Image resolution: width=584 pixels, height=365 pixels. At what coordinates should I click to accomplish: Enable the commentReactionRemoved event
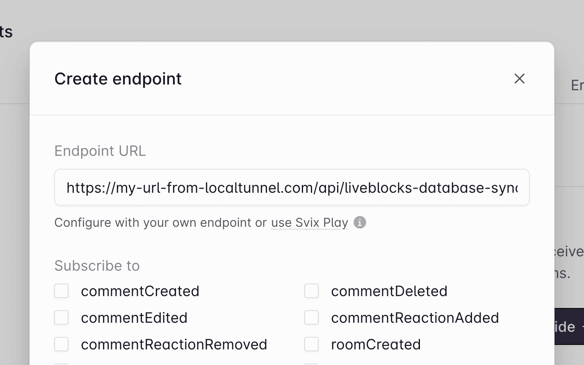click(61, 344)
